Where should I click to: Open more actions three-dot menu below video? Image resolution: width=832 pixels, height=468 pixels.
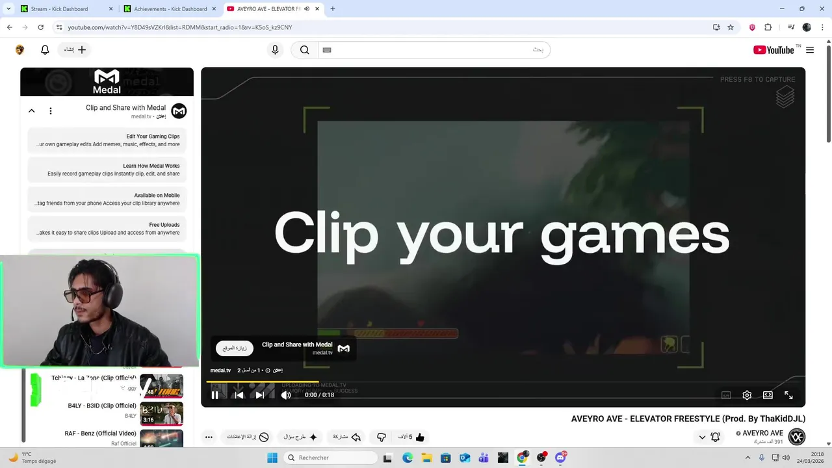[209, 437]
